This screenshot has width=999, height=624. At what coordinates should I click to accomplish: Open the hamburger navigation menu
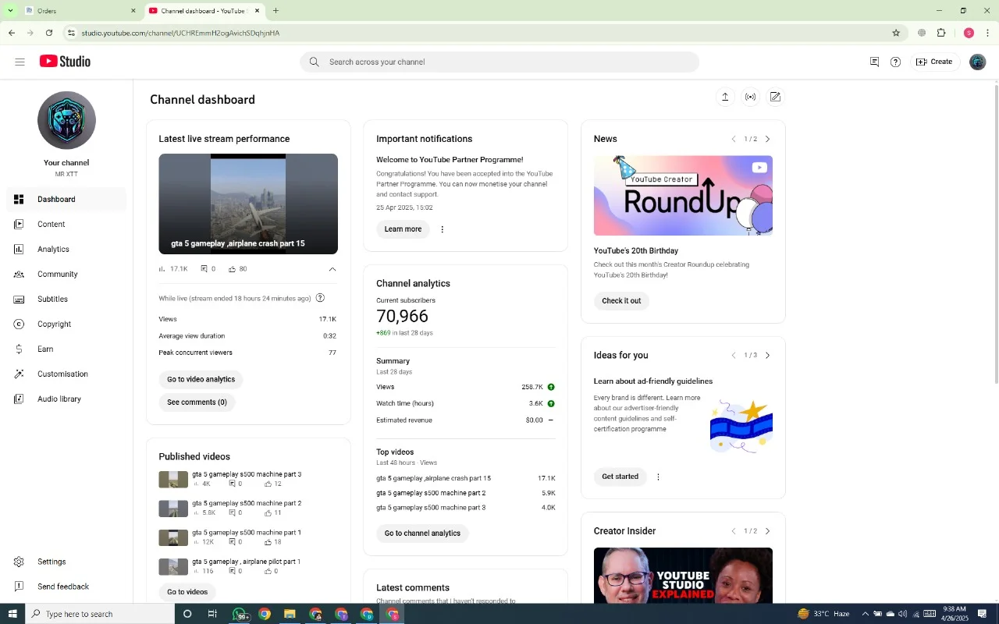[x=20, y=62]
